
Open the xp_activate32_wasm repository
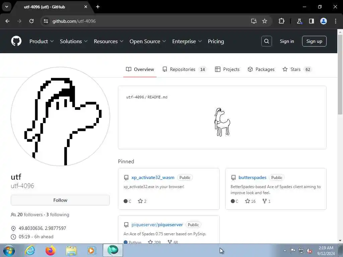pos(153,177)
